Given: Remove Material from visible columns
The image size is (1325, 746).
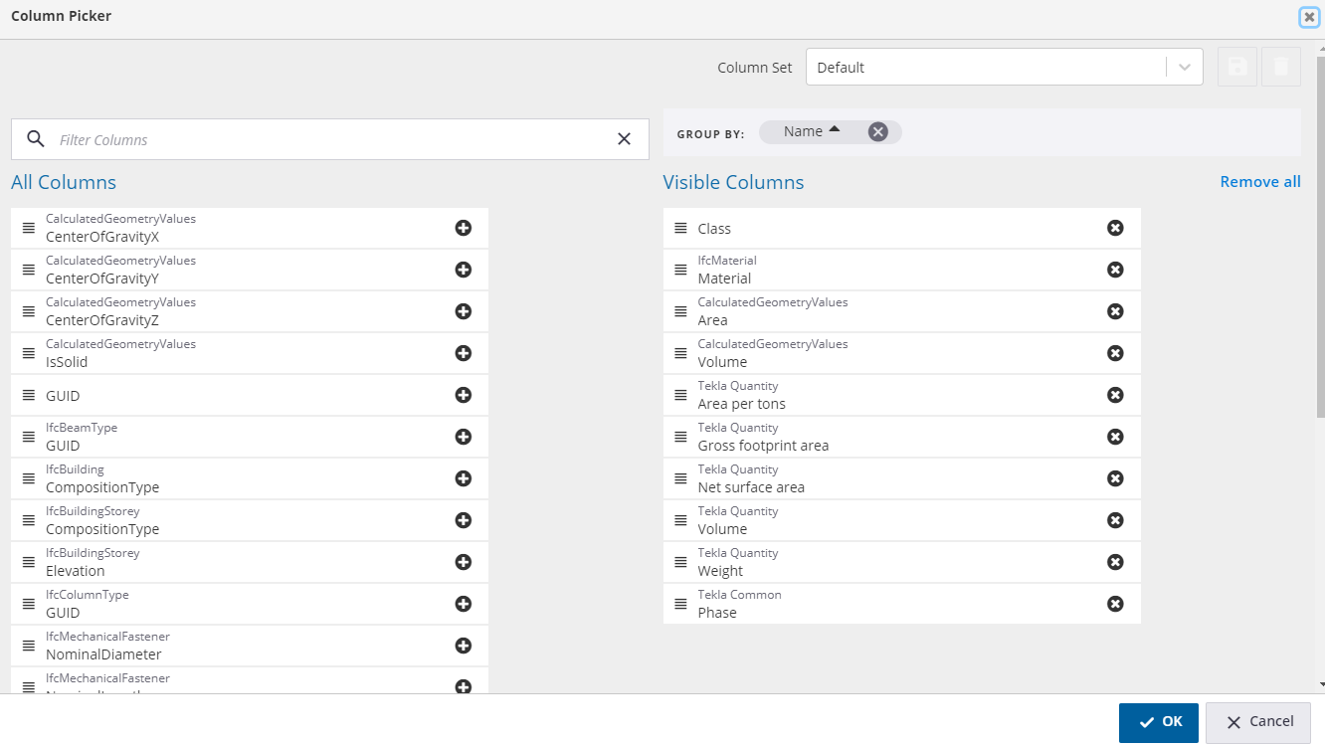Looking at the screenshot, I should click(1115, 270).
